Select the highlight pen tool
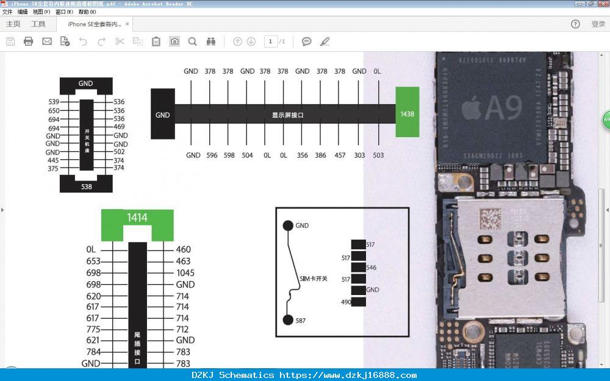The width and height of the screenshot is (610, 381). [325, 41]
